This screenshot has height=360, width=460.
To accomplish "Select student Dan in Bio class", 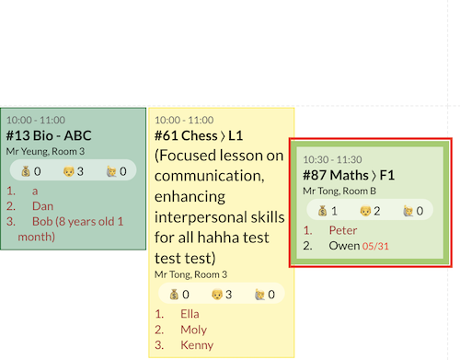I will point(42,206).
